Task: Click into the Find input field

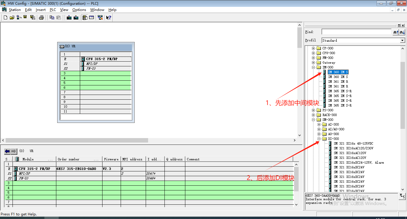Action: (356, 32)
